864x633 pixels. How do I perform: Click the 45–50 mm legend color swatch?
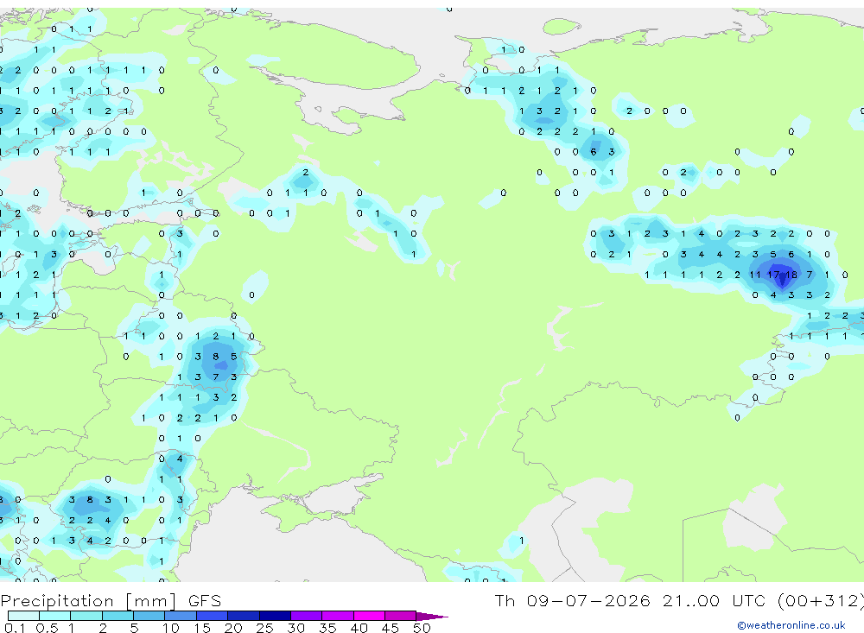[400, 616]
